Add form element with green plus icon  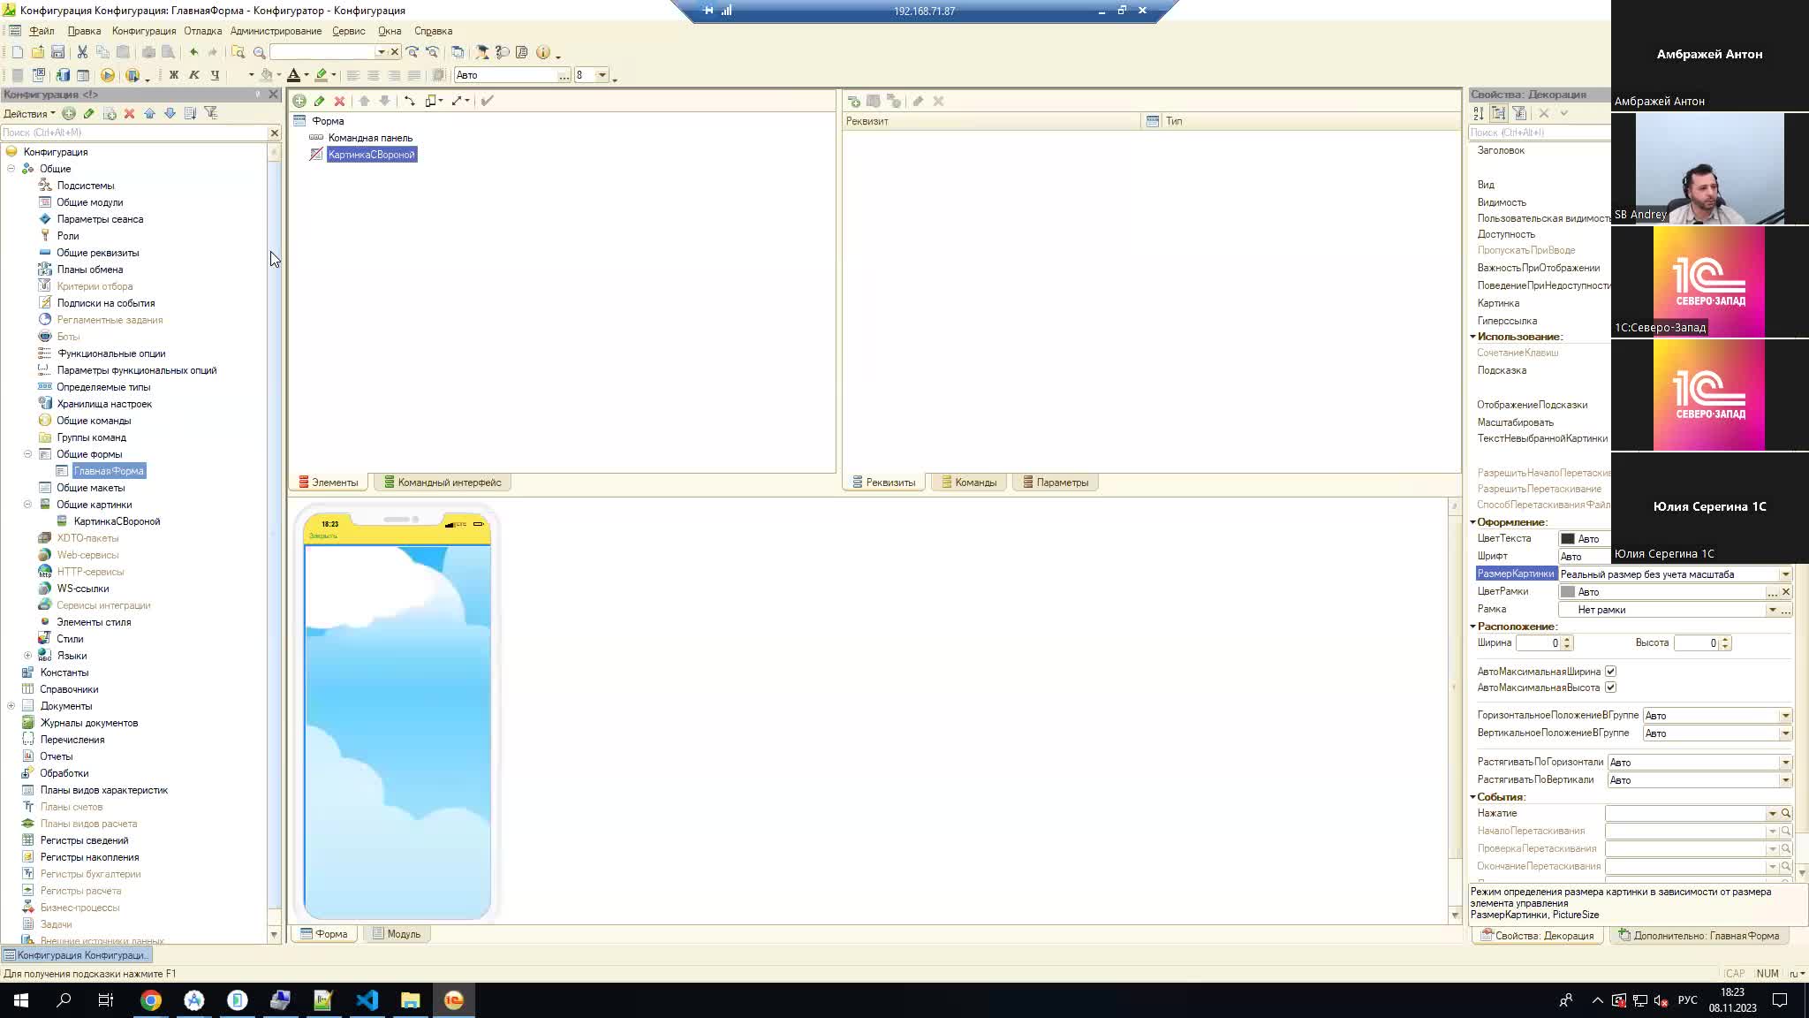pyautogui.click(x=299, y=101)
